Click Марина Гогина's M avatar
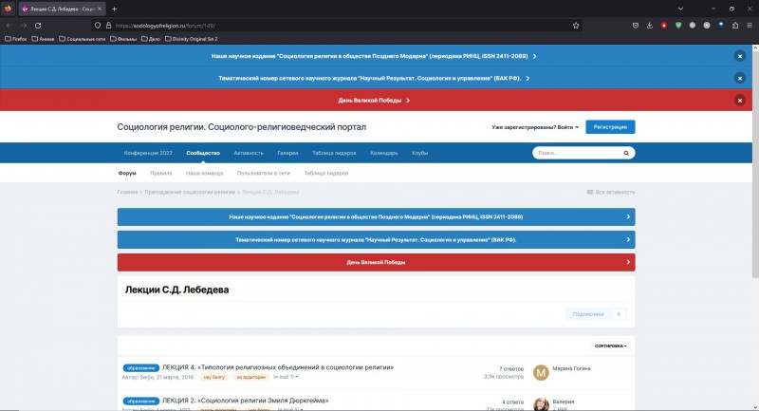The image size is (759, 411). tap(541, 373)
